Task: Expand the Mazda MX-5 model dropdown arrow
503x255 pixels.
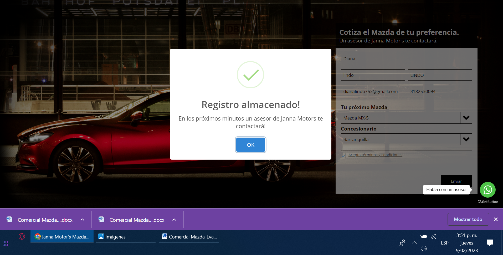Action: coord(466,118)
